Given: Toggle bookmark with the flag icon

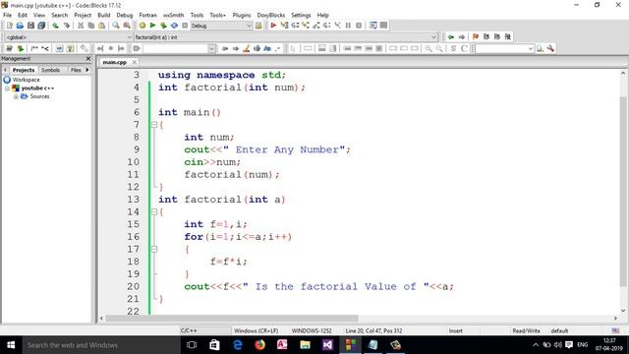Looking at the screenshot, I should (x=476, y=37).
